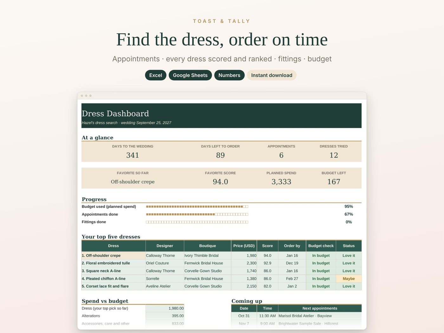Select the '5. Corset lace fit and flare' cell

coord(114,286)
